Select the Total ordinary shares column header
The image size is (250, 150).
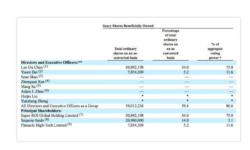click(x=126, y=53)
